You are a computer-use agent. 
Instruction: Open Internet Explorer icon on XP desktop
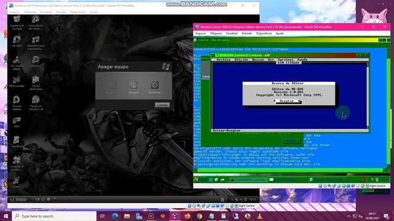coord(36,61)
